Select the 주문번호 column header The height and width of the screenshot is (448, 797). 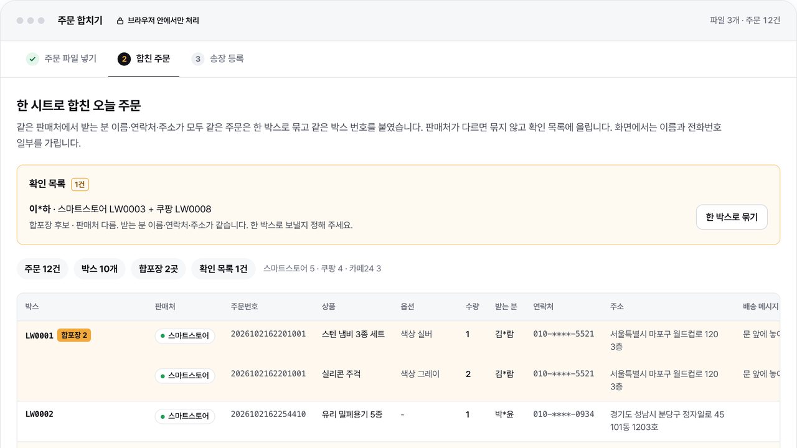244,307
